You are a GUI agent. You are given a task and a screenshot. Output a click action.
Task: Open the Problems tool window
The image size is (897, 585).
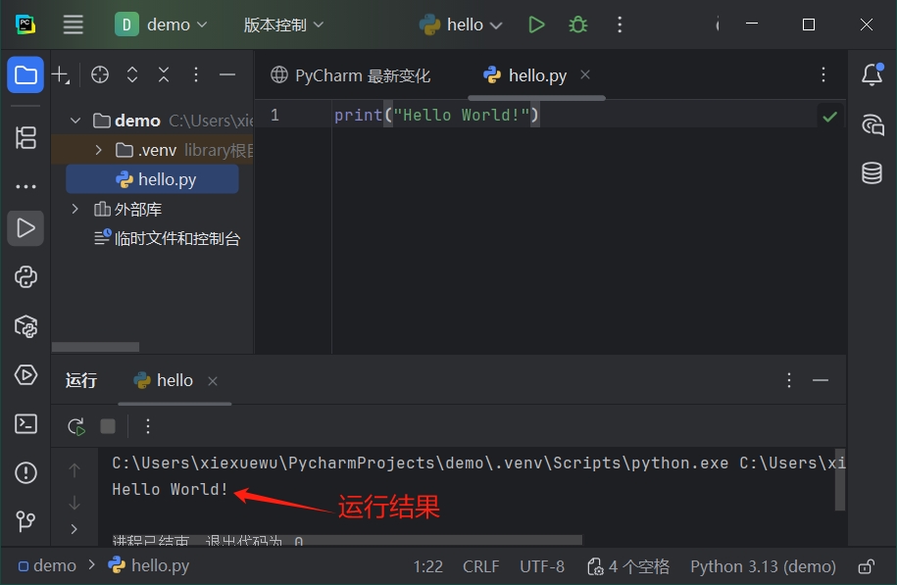click(25, 473)
